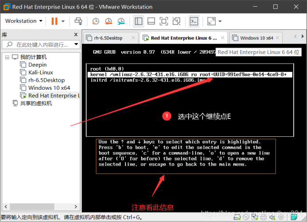Click the Unity mode icon
Viewport: 307px width, 222px height.
pyautogui.click(x=177, y=21)
